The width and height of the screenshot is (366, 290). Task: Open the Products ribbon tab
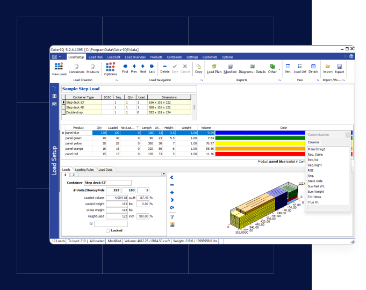(x=156, y=57)
